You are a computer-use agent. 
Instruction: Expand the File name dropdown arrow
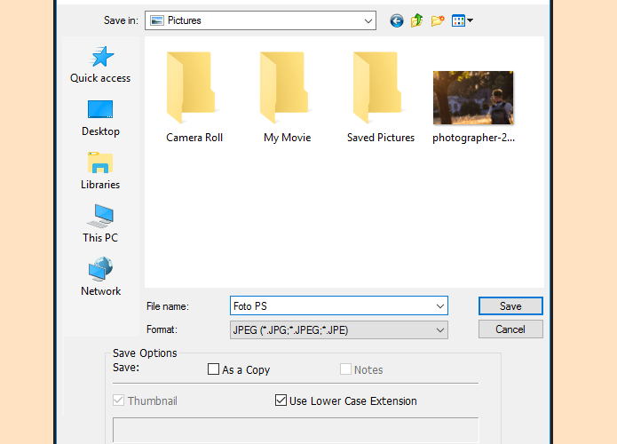[440, 306]
